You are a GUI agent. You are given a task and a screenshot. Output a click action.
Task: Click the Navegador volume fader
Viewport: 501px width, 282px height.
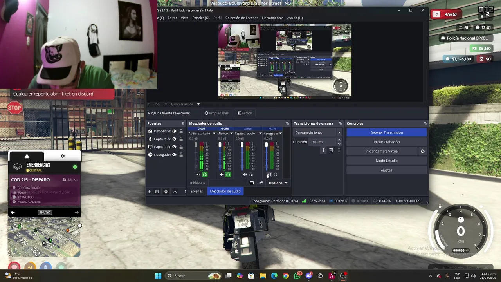tap(267, 145)
